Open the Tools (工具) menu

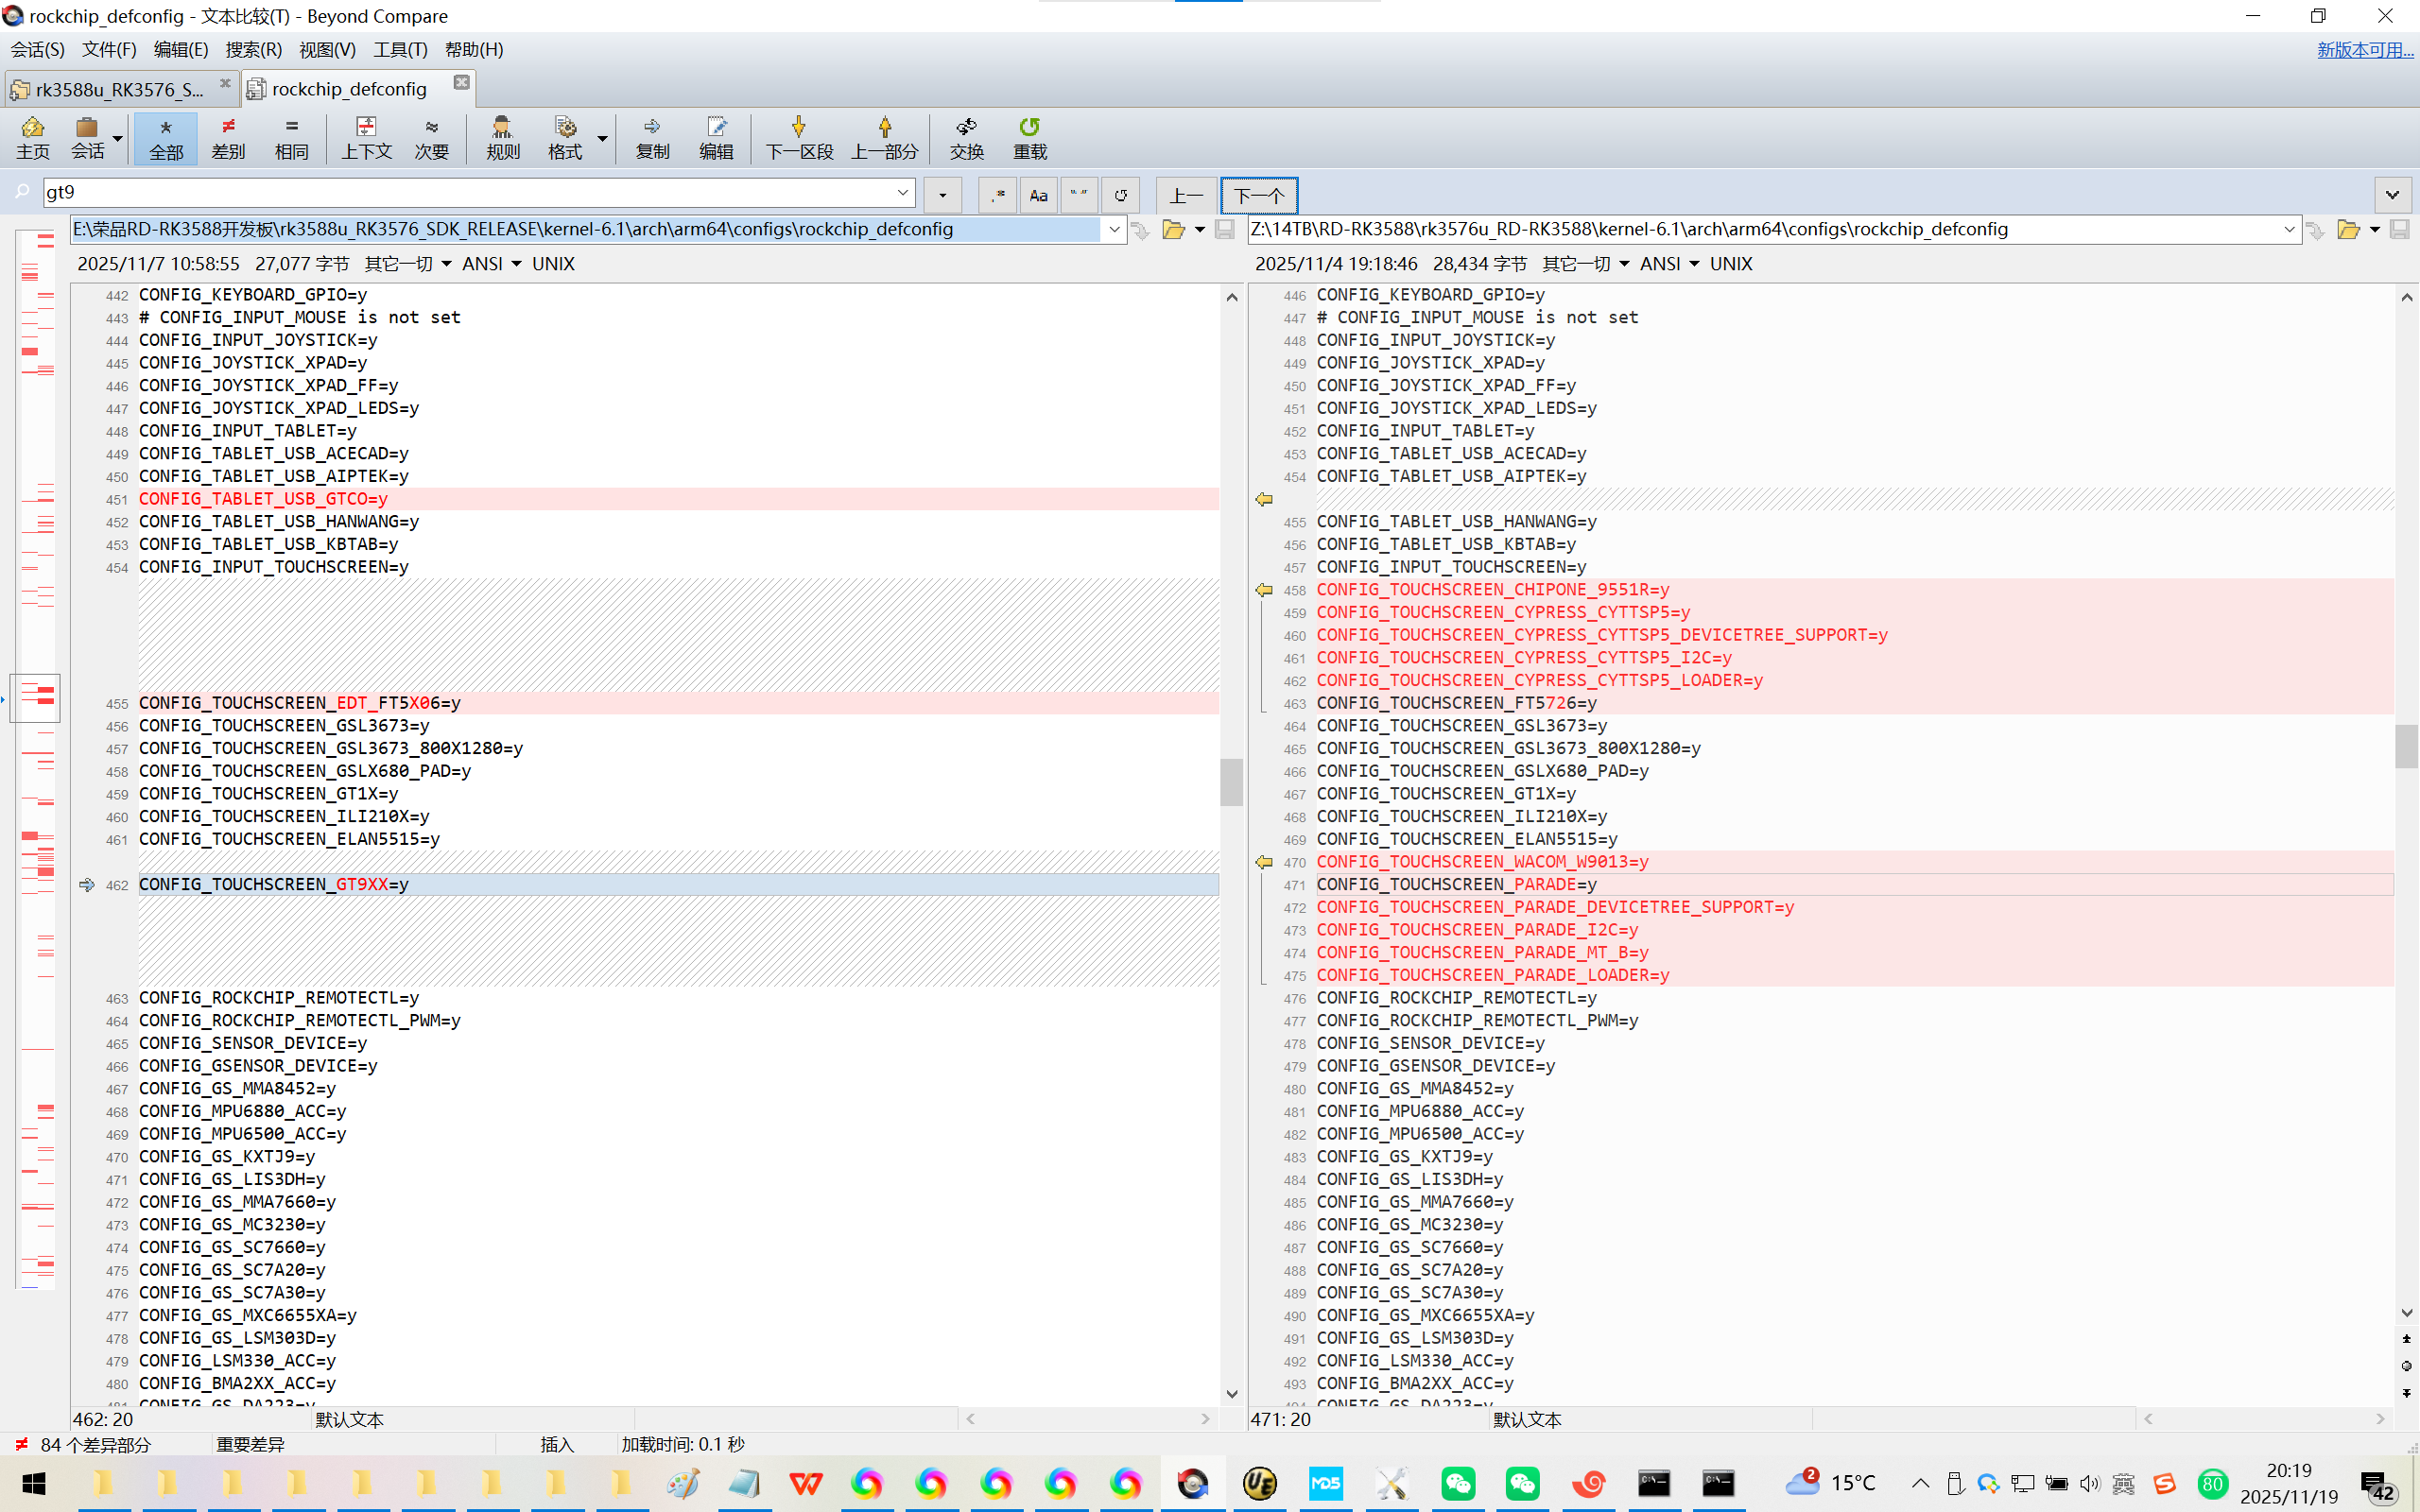click(400, 50)
